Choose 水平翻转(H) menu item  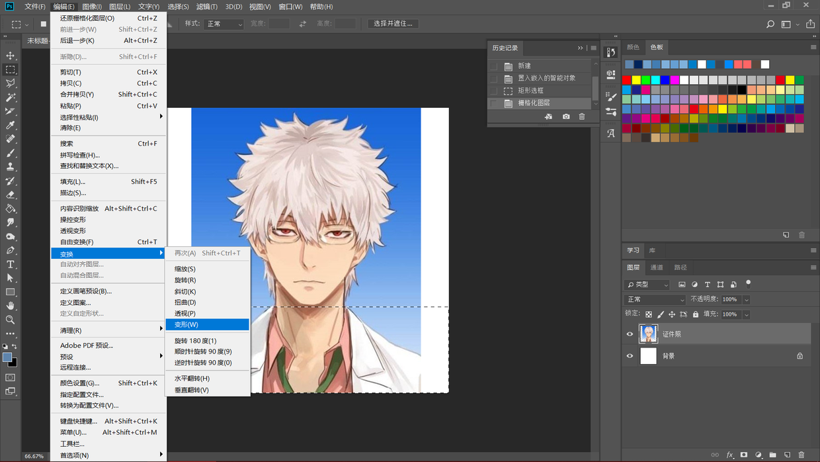coord(208,379)
